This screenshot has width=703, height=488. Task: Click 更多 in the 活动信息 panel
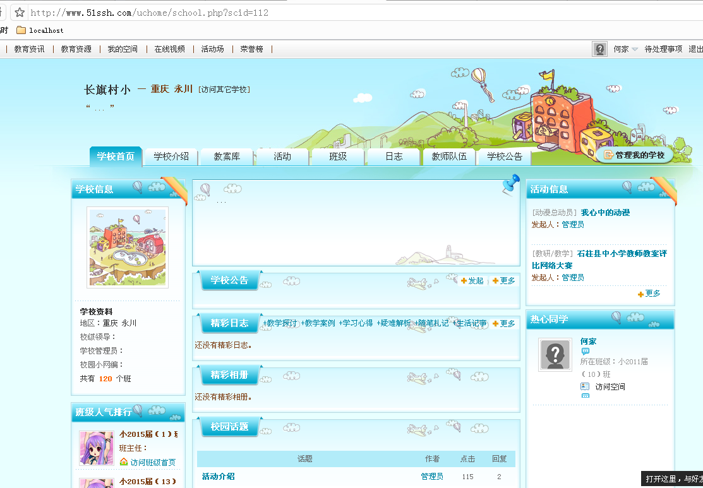pos(653,294)
